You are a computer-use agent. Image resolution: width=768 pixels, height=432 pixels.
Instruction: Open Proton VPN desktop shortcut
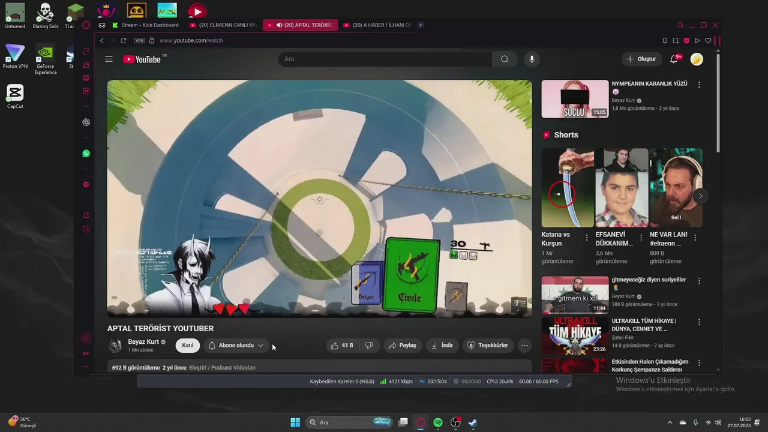(x=15, y=57)
